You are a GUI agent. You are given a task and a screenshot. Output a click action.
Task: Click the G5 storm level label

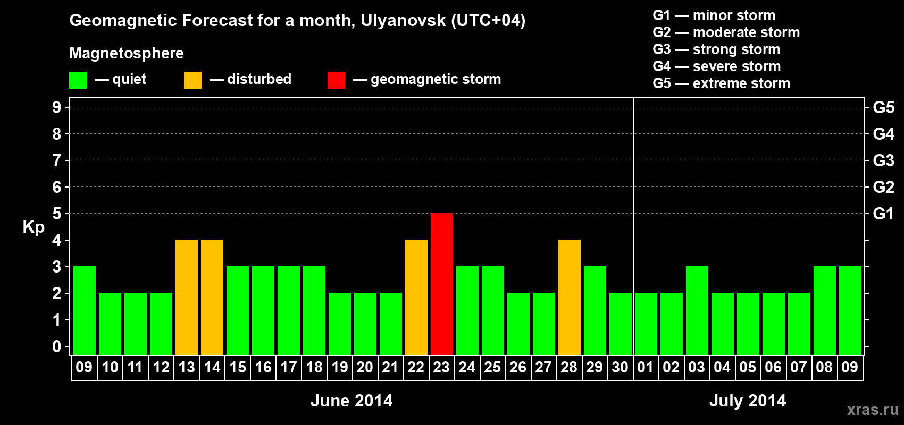coord(883,107)
